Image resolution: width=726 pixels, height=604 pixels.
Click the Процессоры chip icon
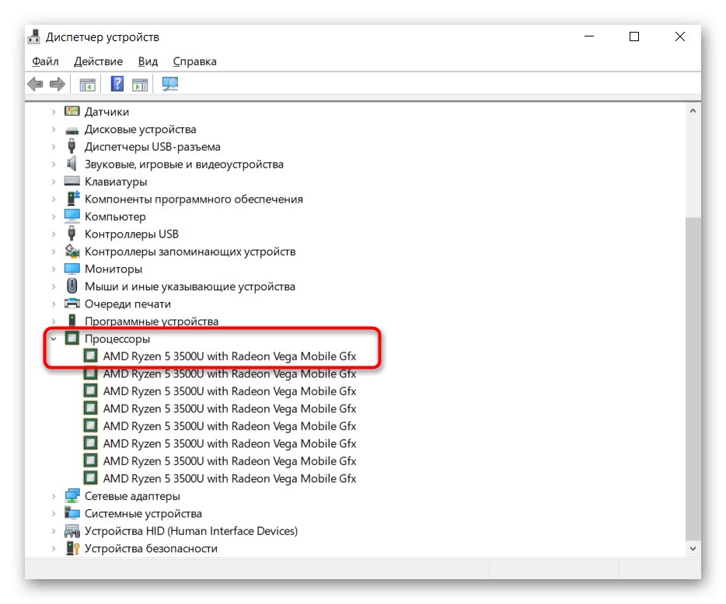pos(72,338)
